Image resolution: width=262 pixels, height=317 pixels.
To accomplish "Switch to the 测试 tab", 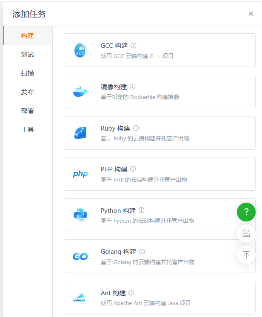I will pos(28,55).
